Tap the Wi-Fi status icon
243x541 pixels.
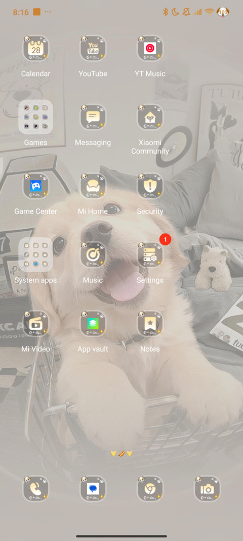tap(209, 12)
